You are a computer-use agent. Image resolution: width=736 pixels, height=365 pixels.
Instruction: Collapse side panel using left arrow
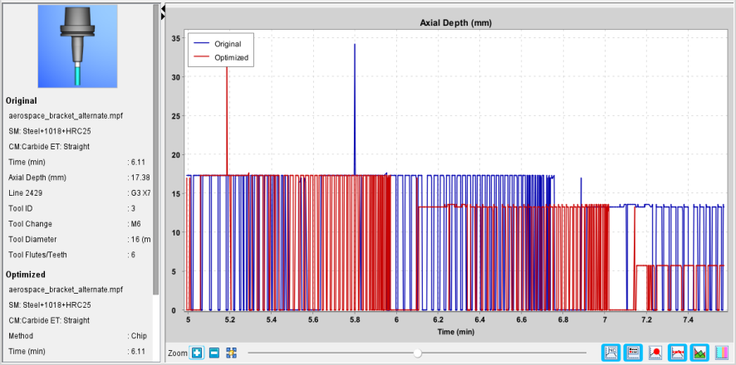[x=163, y=8]
